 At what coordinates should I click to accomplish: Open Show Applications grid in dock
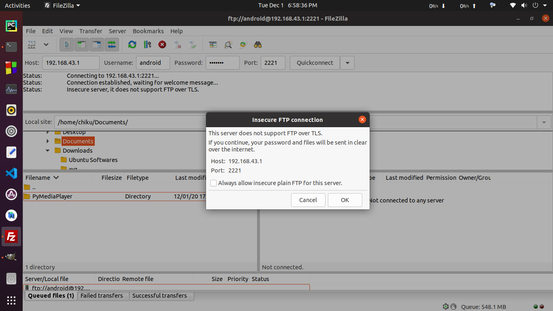point(11,300)
